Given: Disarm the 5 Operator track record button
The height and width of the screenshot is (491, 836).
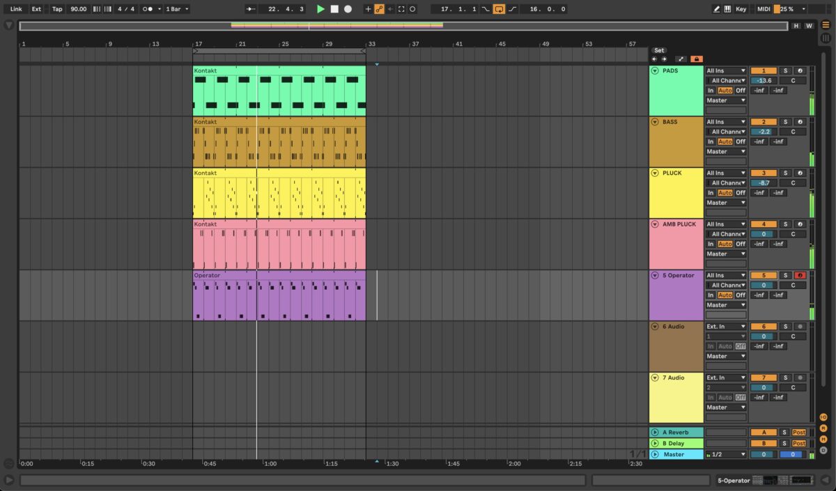Looking at the screenshot, I should [800, 275].
